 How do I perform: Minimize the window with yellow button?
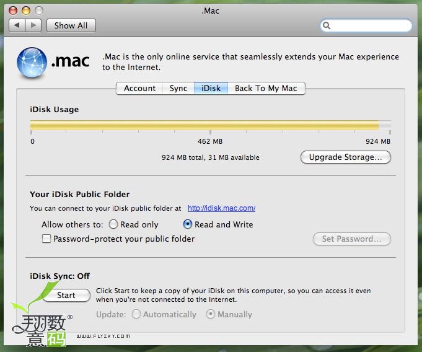pyautogui.click(x=26, y=11)
